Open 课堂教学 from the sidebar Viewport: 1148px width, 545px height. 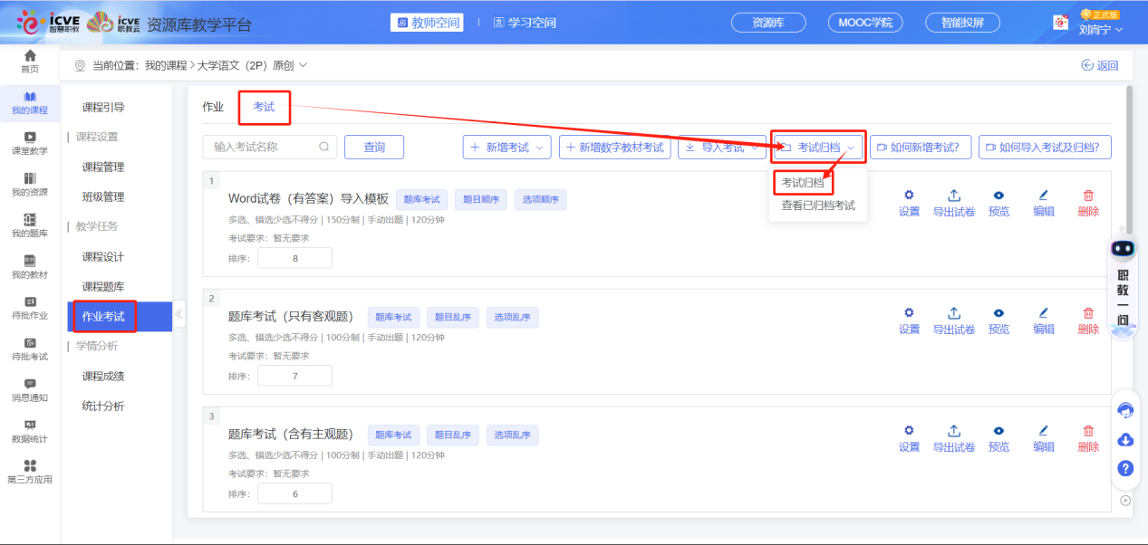tap(30, 143)
